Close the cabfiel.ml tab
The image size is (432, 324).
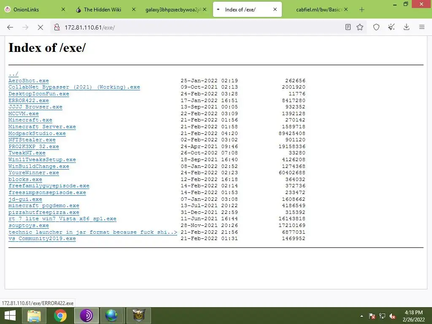[x=346, y=9]
